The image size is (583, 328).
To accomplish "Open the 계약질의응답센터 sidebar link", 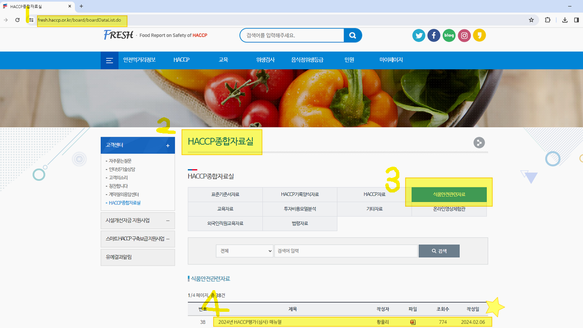I will (124, 194).
